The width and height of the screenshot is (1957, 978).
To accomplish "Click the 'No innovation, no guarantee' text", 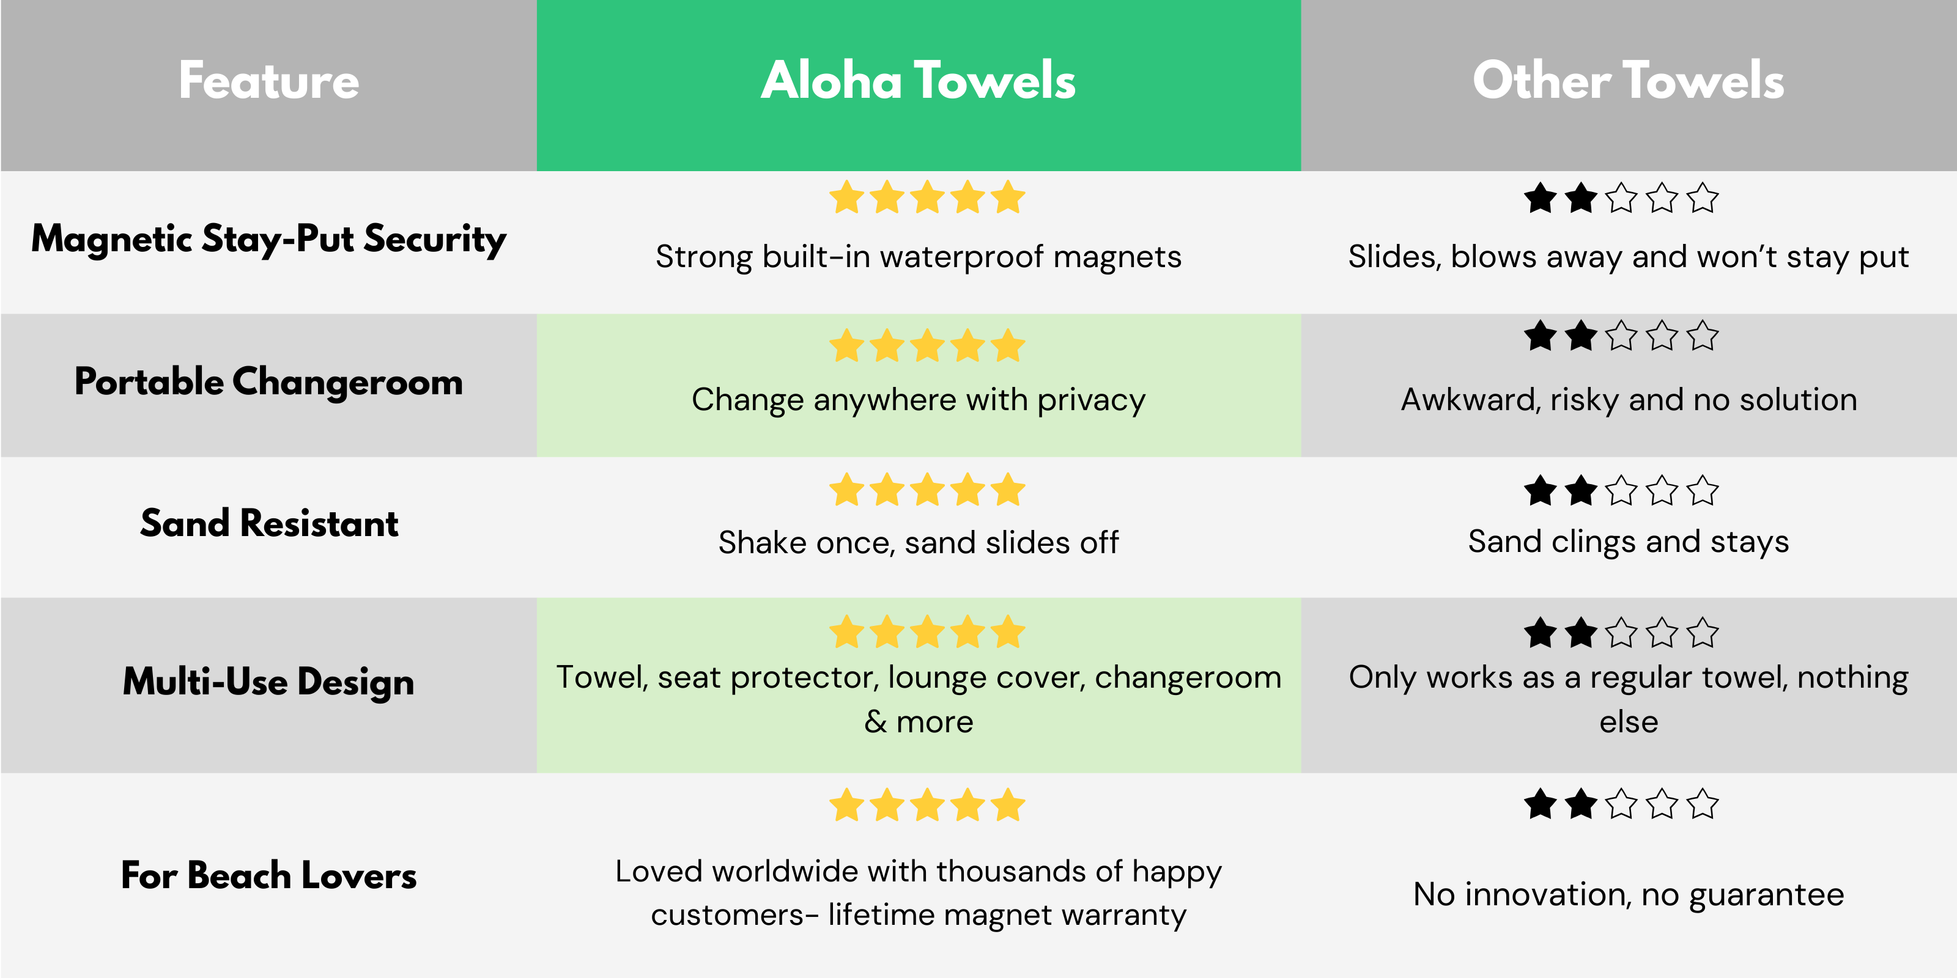I will (1628, 894).
